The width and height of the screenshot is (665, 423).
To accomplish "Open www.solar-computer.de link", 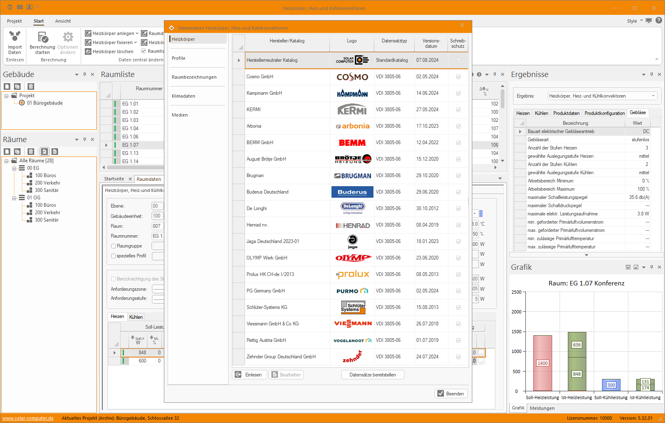I will [28, 418].
